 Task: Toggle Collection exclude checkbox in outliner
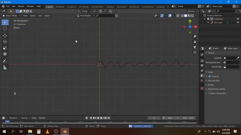pyautogui.click(x=208, y=19)
